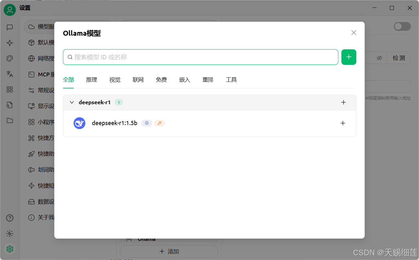Click the settings gear icon in sidebar
The width and height of the screenshot is (419, 260).
10,249
